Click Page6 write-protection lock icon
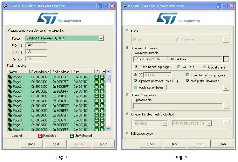 coord(102,106)
